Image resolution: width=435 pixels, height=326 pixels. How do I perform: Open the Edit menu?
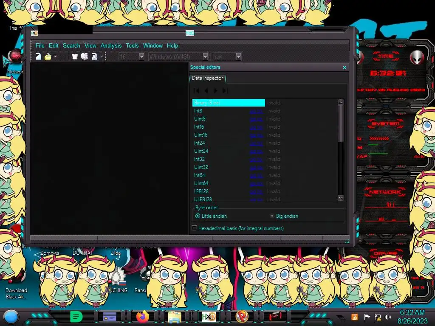coord(54,45)
